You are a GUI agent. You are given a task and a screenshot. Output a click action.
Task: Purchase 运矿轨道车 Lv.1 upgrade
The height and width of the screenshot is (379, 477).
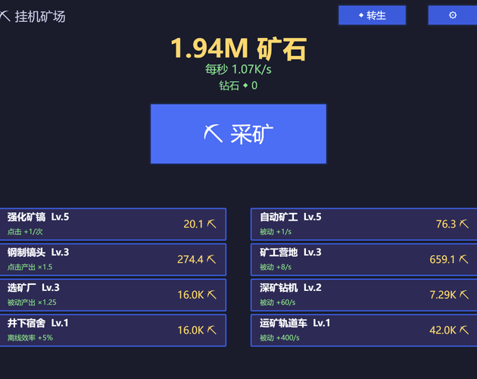[x=364, y=330]
